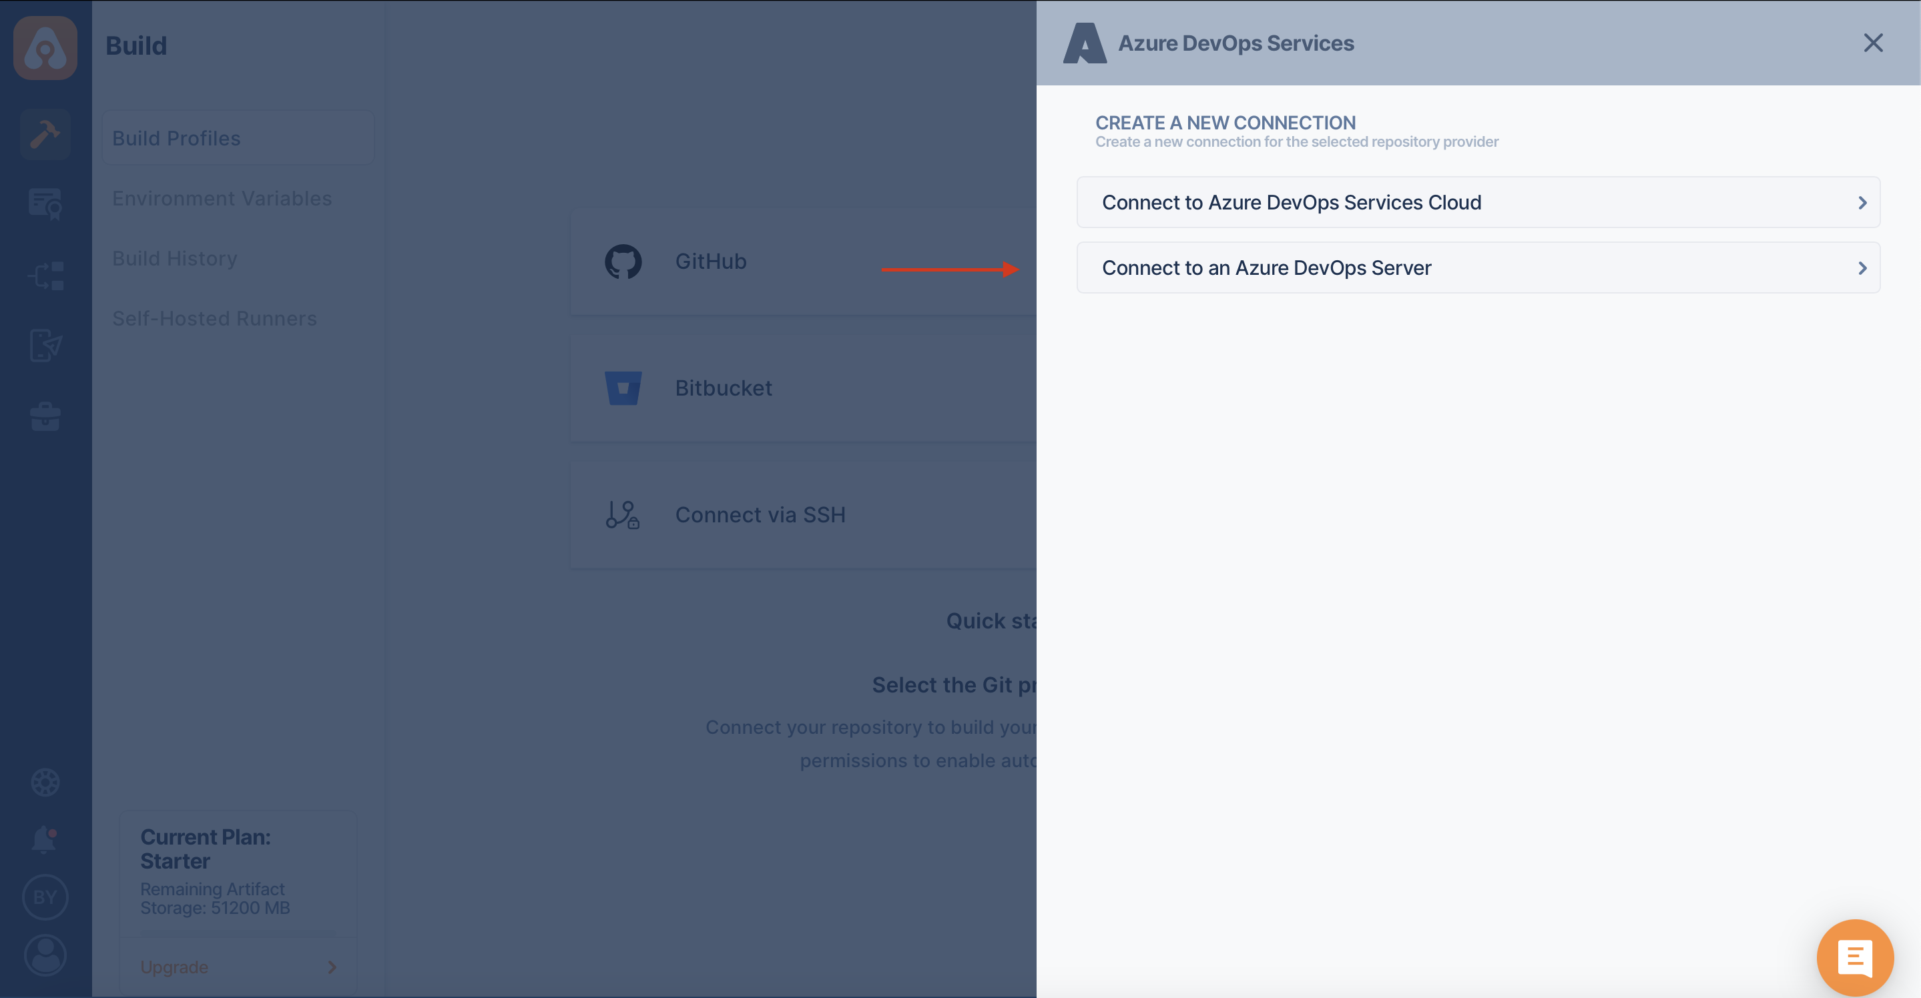Viewport: 1921px width, 998px height.
Task: Expand Connect to Azure DevOps Services Cloud
Action: pos(1478,202)
